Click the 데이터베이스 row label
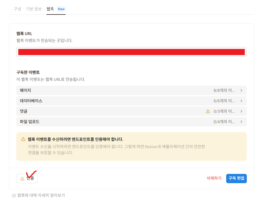The width and height of the screenshot is (259, 202). [31, 101]
